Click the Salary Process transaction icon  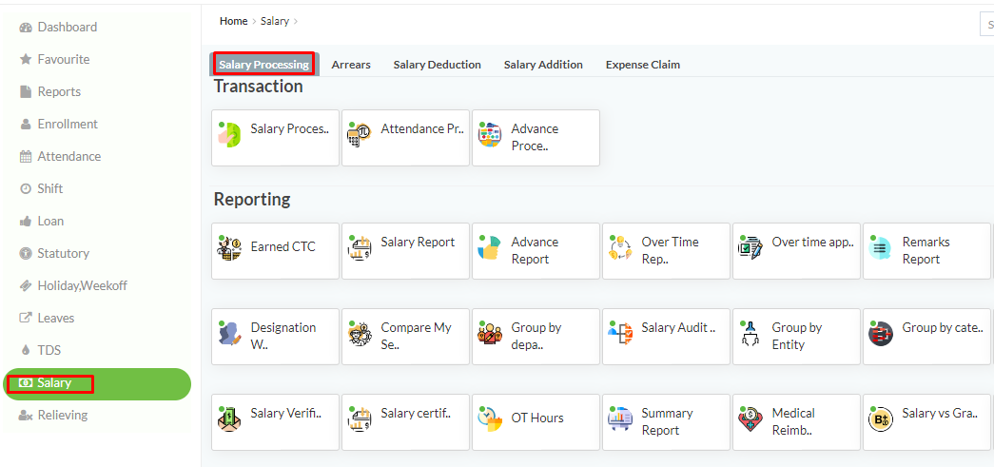point(229,134)
